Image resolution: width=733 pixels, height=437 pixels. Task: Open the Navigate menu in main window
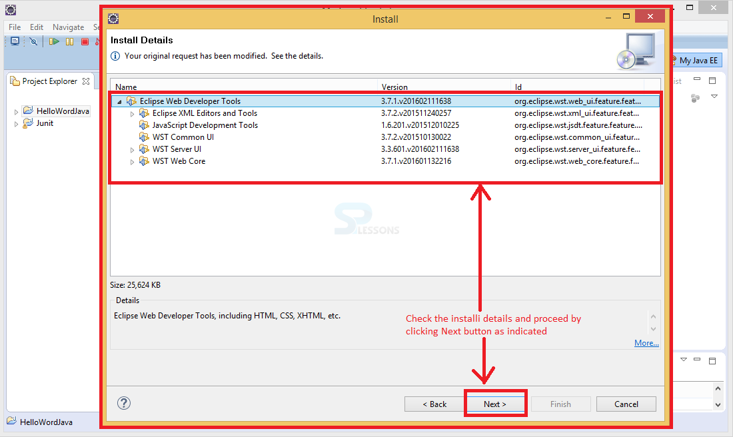tap(68, 27)
